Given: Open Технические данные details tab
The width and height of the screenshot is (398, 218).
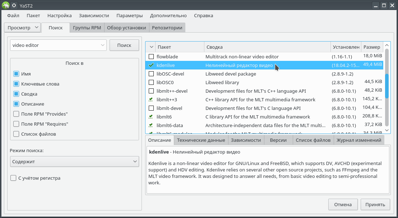Looking at the screenshot, I should click(201, 140).
